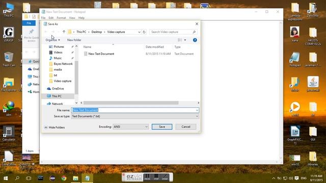Viewport: 326px width, 183px height.
Task: Open ZeroShiki desktop icon
Action: pos(313,10)
